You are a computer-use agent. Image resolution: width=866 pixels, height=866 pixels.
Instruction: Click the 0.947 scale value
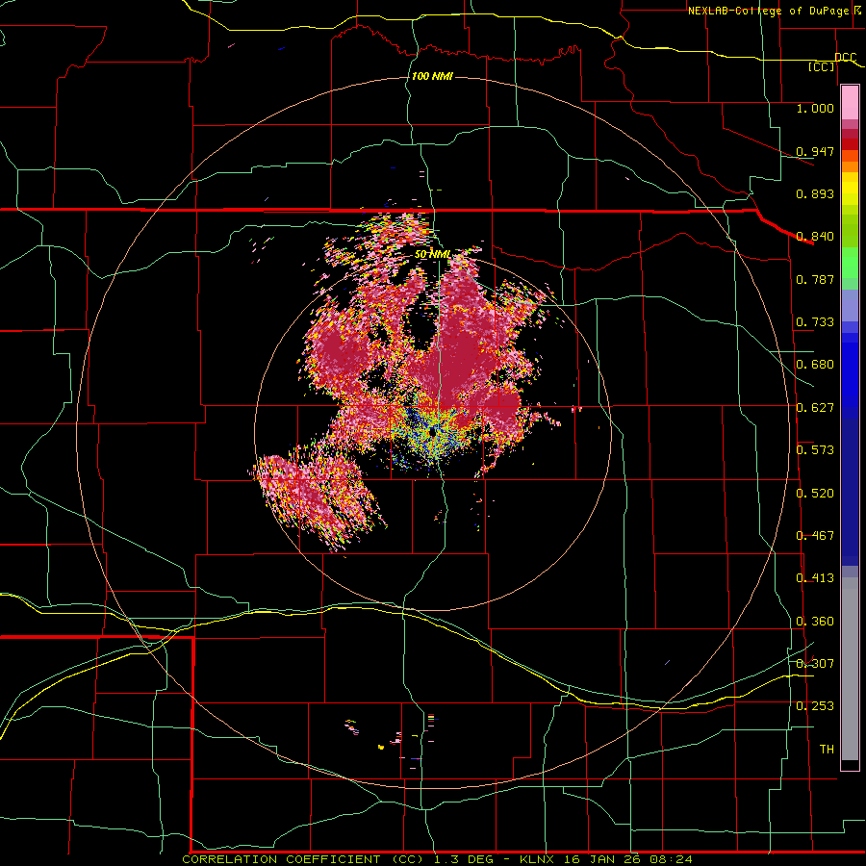pyautogui.click(x=815, y=151)
